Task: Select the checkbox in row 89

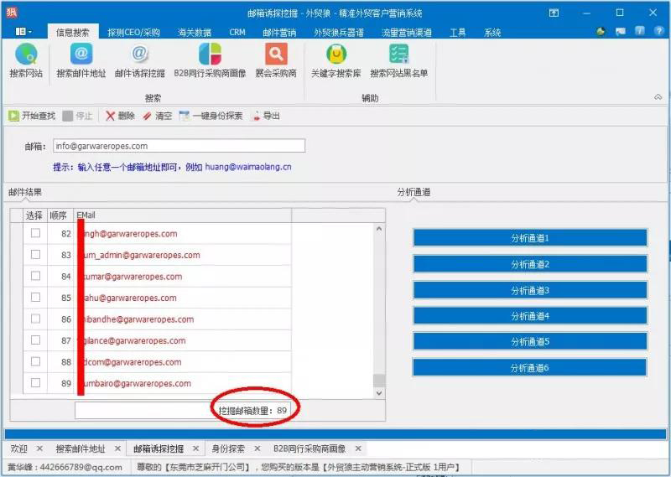Action: (35, 383)
